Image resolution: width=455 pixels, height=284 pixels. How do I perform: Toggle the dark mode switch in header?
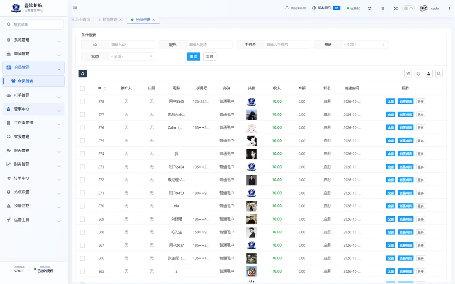[408, 9]
